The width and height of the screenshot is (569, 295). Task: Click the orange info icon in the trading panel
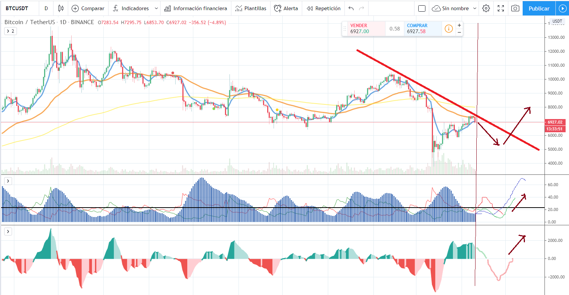point(448,29)
